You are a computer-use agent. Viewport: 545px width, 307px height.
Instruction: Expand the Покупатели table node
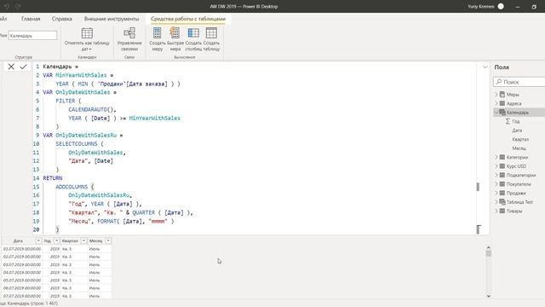[496, 184]
